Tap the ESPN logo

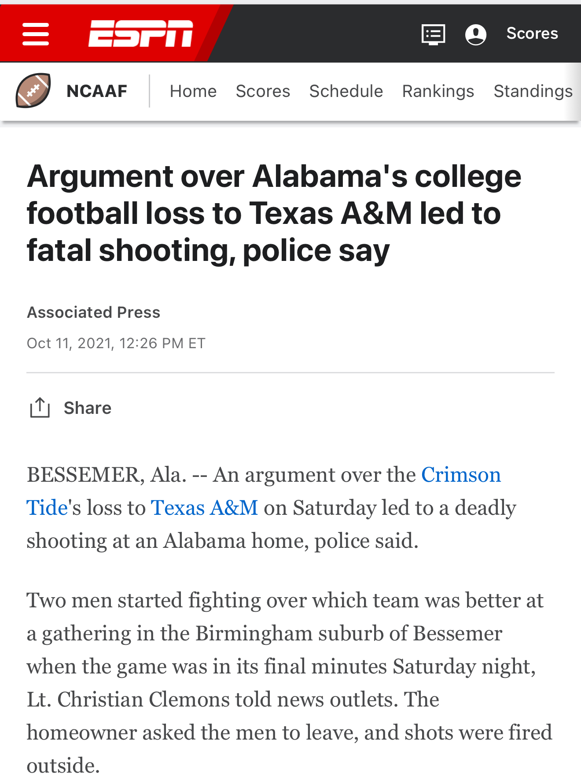tap(140, 33)
